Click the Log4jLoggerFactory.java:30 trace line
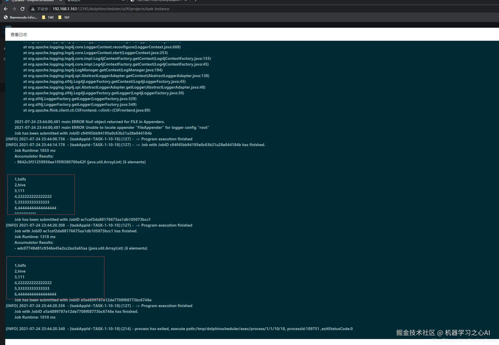 (104, 93)
